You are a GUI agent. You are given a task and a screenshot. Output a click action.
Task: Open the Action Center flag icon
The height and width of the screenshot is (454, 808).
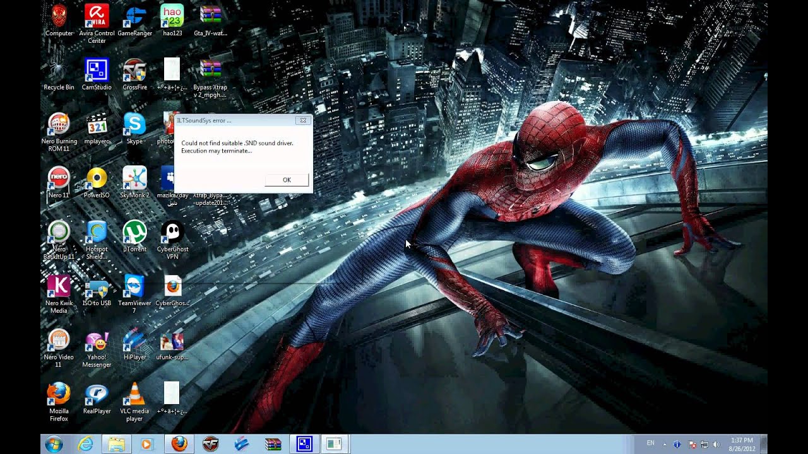(692, 445)
